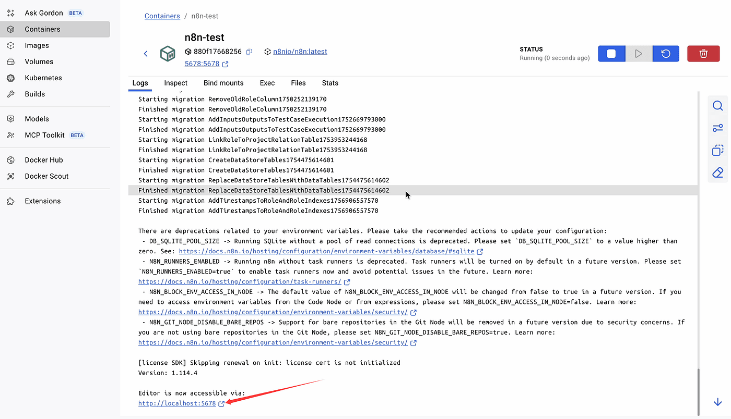Select the Exec tab

[267, 83]
